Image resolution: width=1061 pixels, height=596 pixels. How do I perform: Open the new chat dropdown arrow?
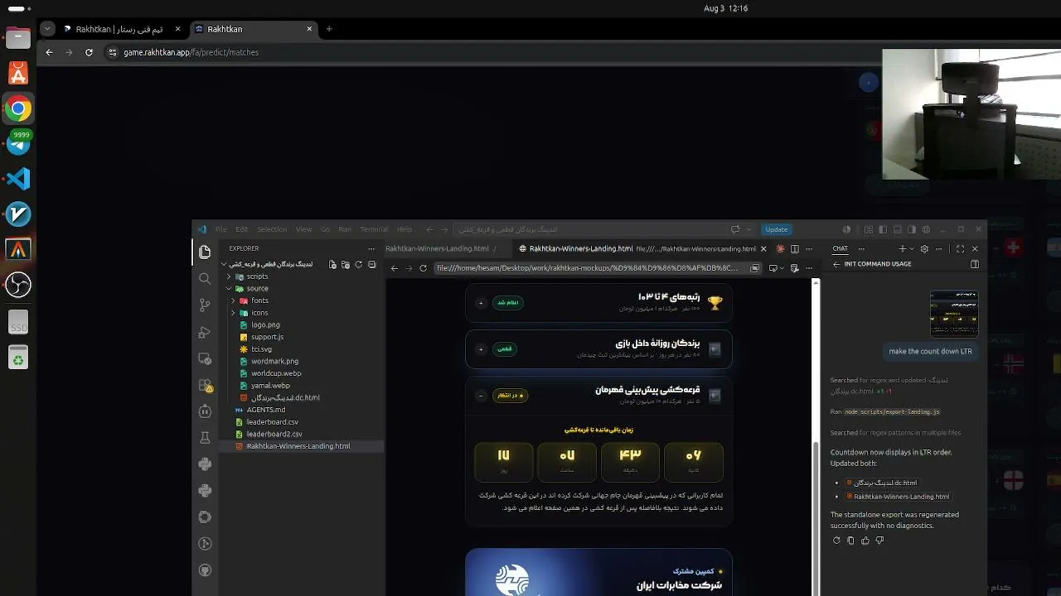(x=911, y=248)
